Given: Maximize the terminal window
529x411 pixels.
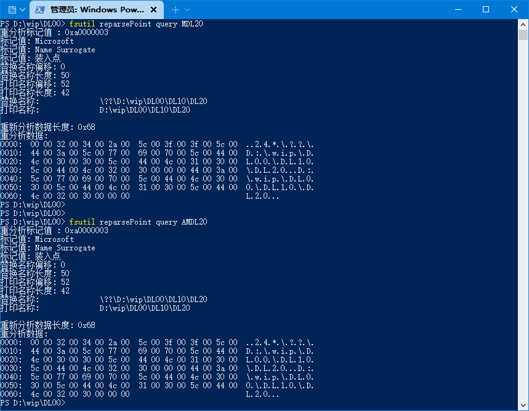Looking at the screenshot, I should (x=486, y=9).
